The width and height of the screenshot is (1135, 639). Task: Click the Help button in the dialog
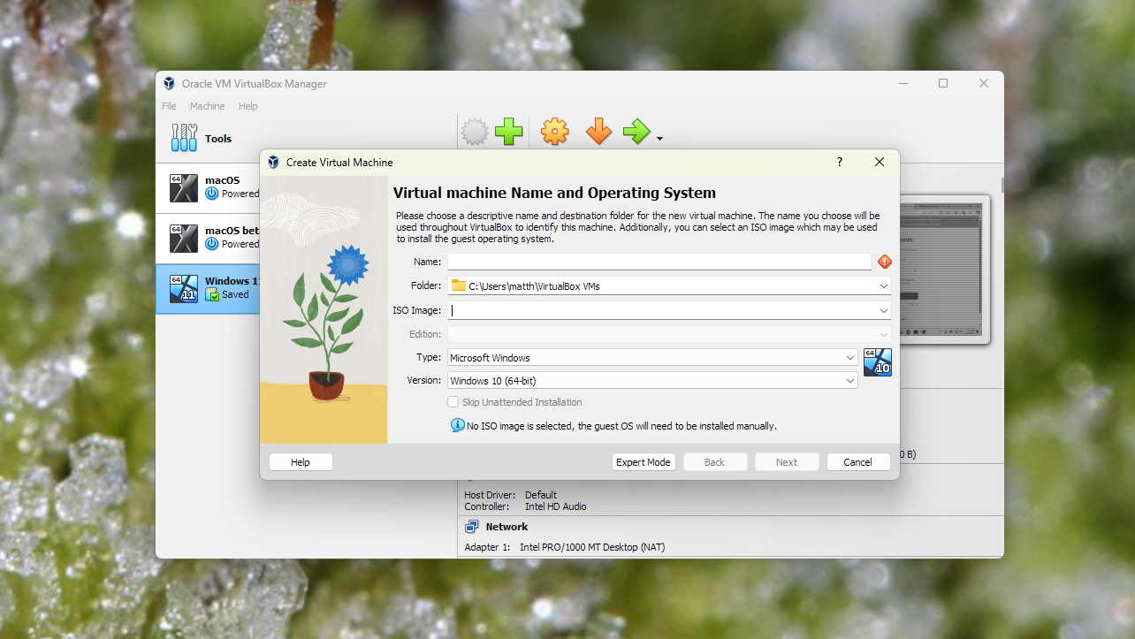(301, 462)
